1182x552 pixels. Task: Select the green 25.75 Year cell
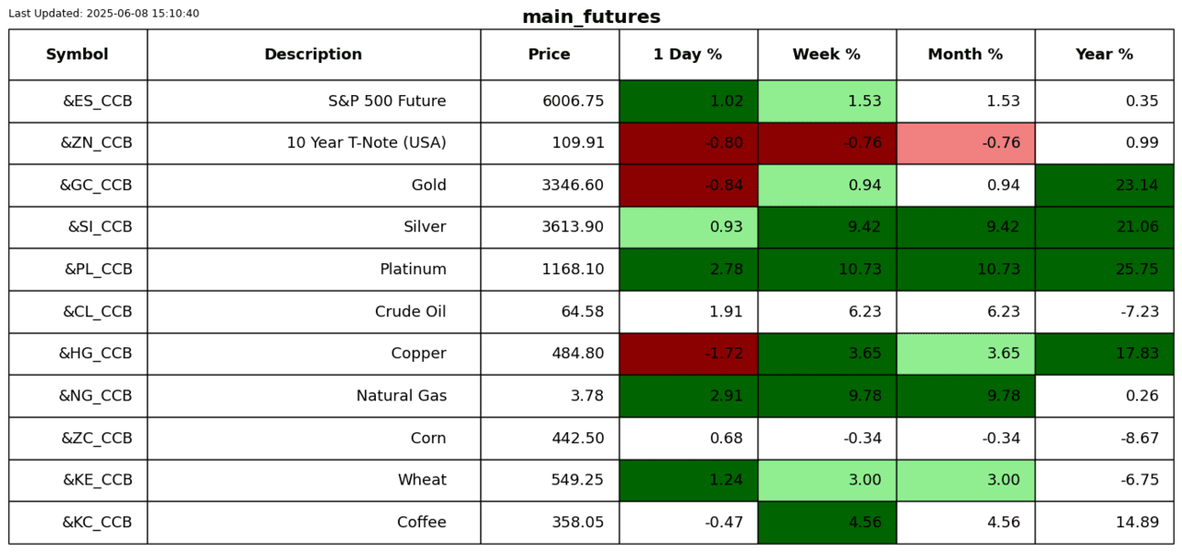click(1104, 270)
